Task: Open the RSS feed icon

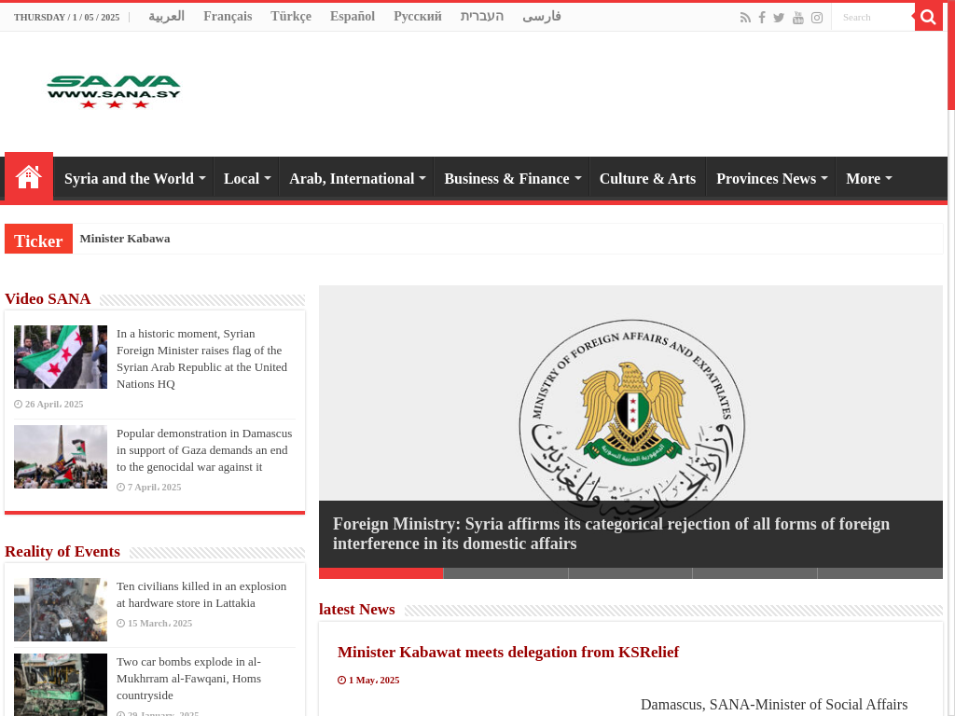Action: point(745,18)
